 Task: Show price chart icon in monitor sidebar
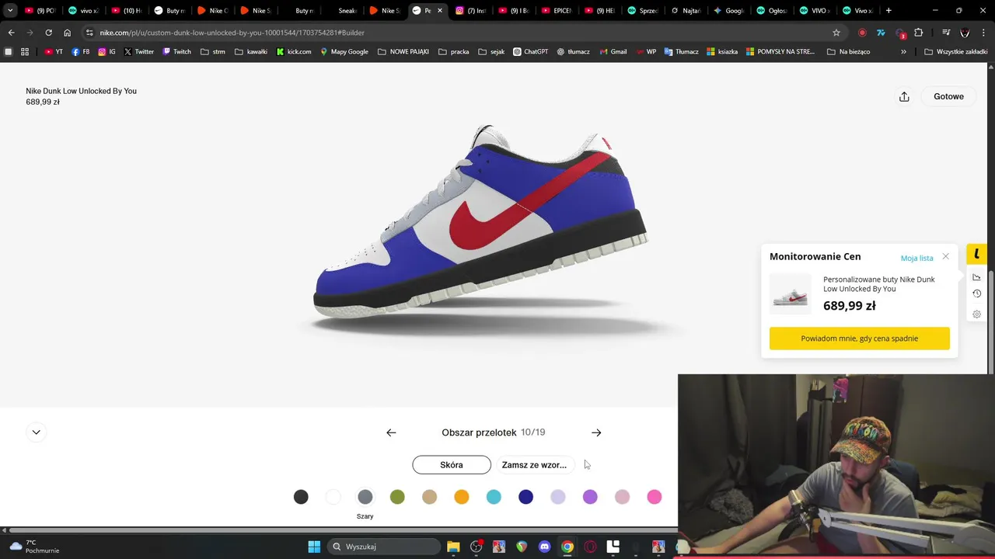[x=976, y=277]
